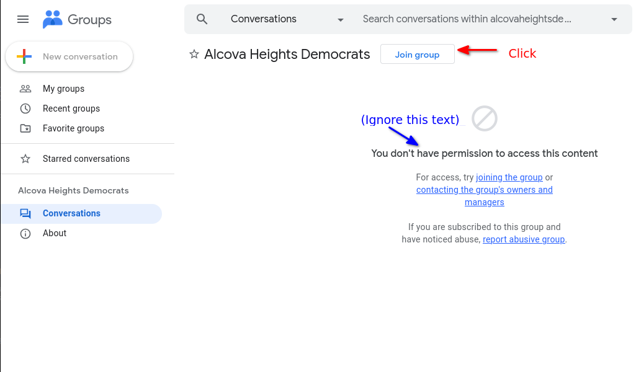Select Conversations in the sidebar
Image resolution: width=636 pixels, height=372 pixels.
click(x=71, y=213)
